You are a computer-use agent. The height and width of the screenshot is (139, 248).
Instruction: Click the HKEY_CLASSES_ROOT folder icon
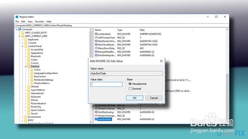(x=23, y=33)
